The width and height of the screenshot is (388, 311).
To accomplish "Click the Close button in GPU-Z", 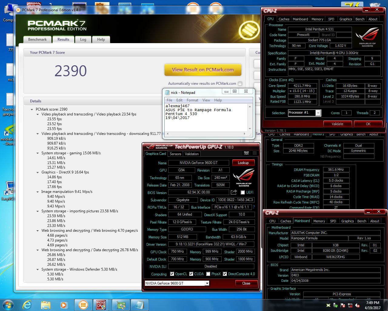I will (x=246, y=283).
